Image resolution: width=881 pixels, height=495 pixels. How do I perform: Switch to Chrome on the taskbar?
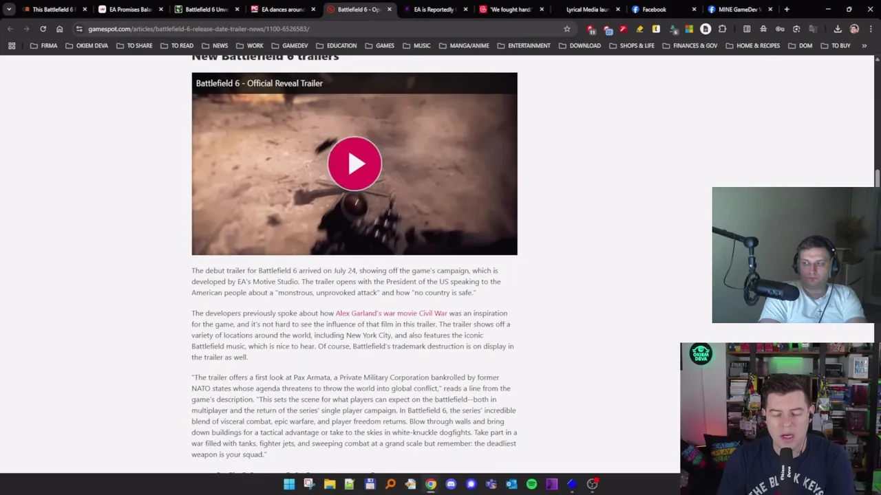point(430,484)
